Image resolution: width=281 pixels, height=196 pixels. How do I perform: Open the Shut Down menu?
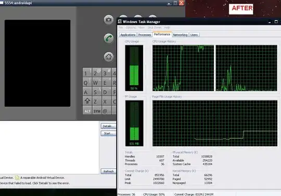pyautogui.click(x=155, y=28)
